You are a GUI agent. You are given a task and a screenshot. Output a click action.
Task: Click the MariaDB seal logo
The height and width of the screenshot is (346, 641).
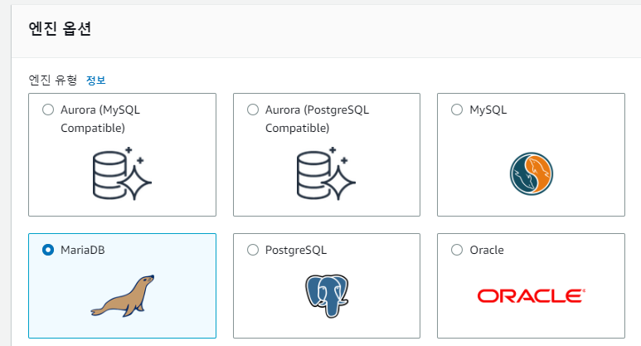122,295
